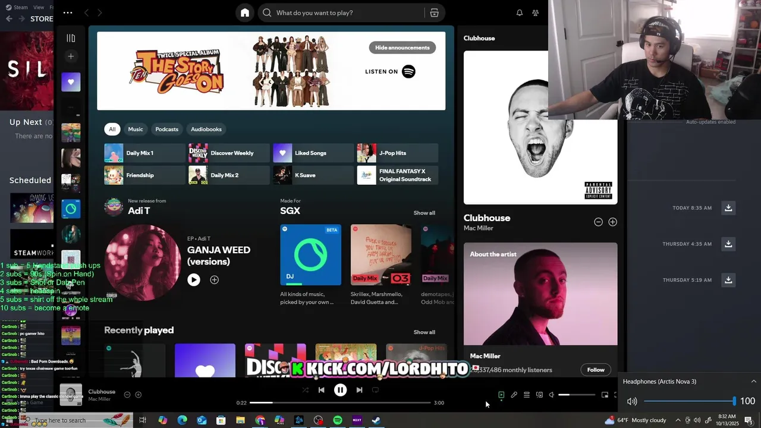
Task: Pause the current track
Action: 340,390
